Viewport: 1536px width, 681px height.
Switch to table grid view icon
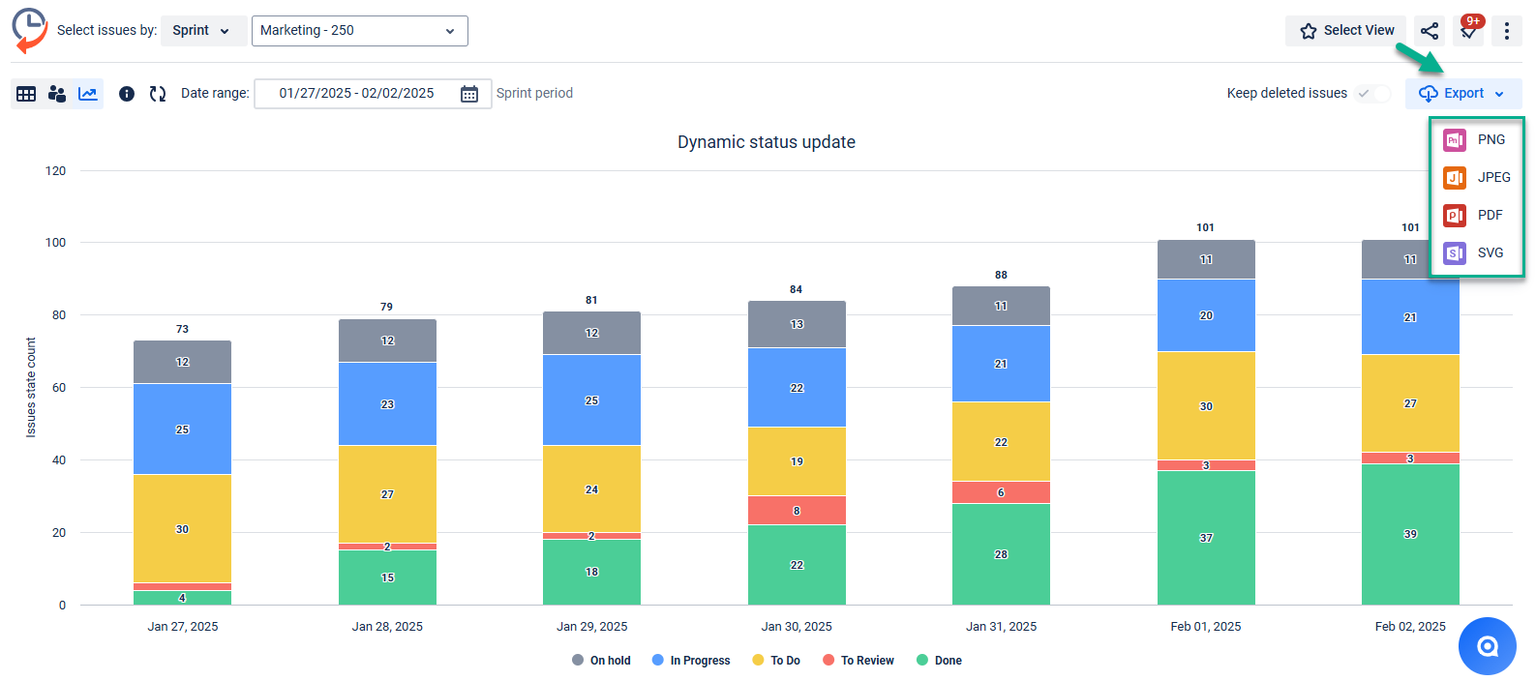(x=26, y=94)
